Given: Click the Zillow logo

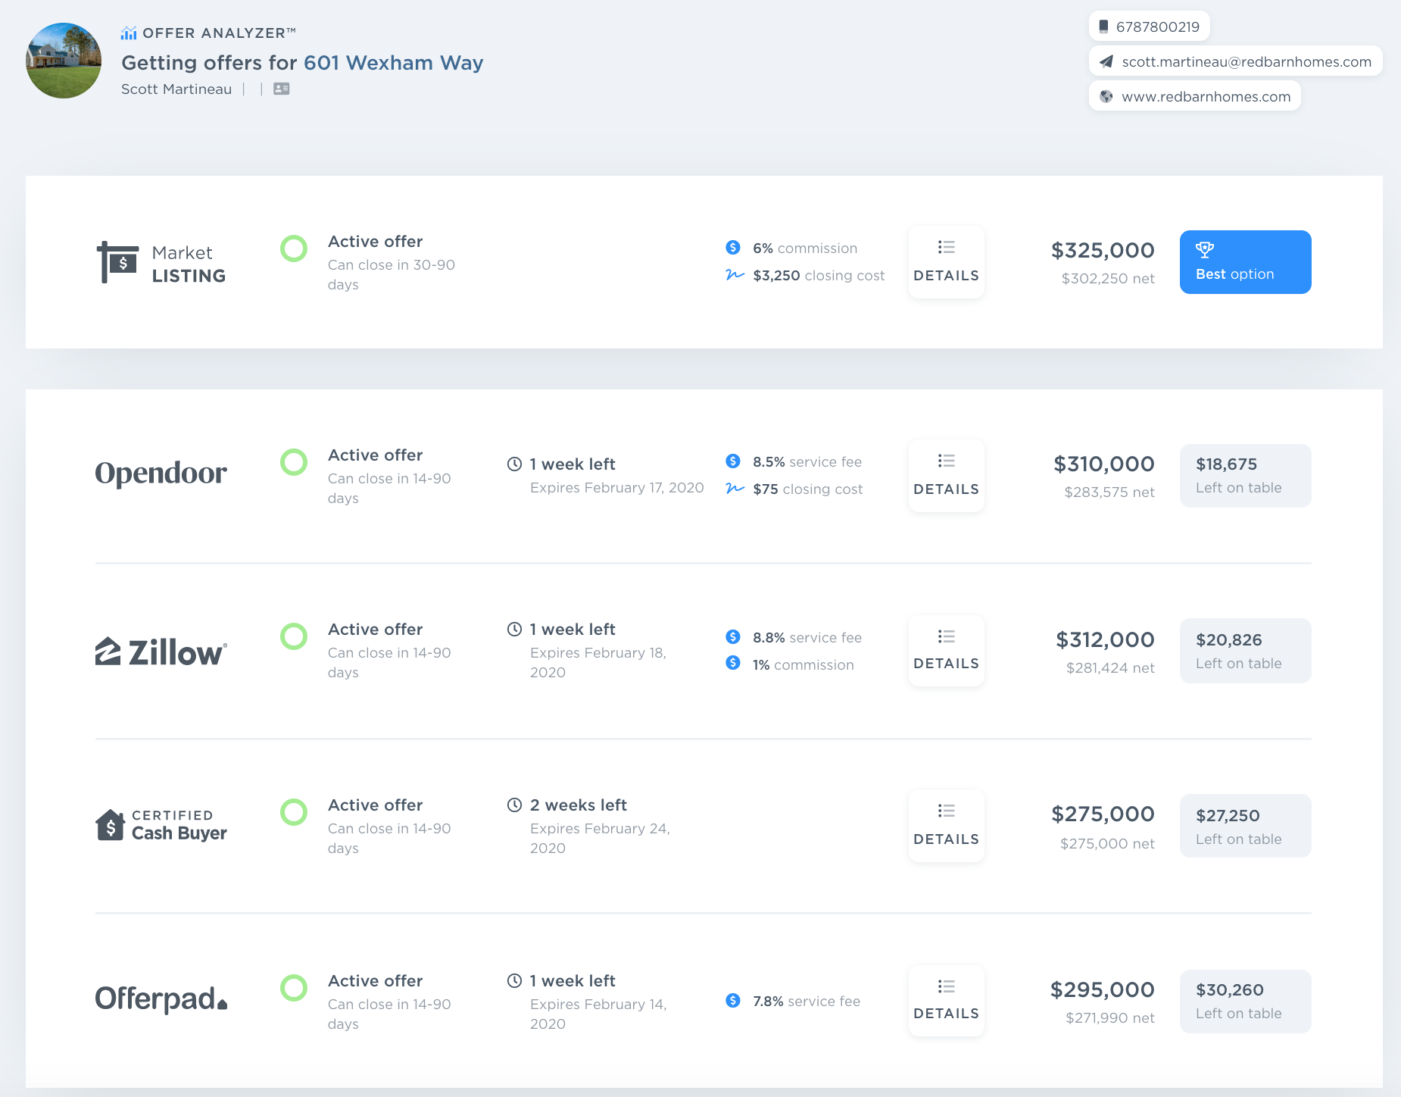Looking at the screenshot, I should tap(161, 652).
